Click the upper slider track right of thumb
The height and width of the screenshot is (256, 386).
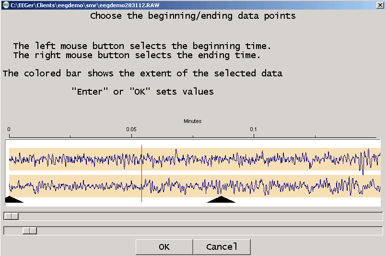click(192, 216)
